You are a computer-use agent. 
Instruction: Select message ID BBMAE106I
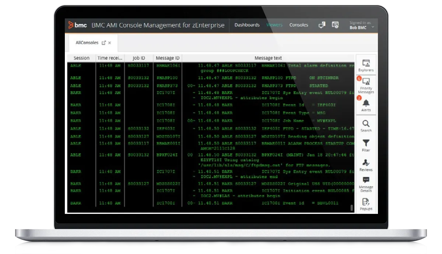[168, 66]
